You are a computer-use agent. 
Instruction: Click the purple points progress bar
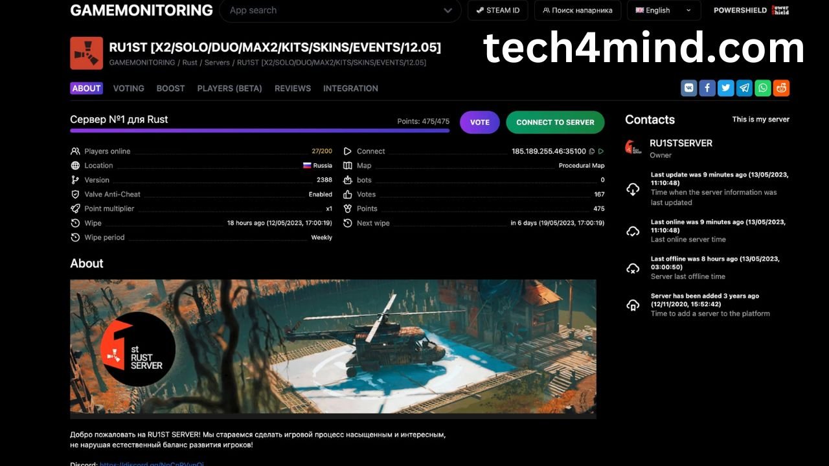click(x=260, y=131)
